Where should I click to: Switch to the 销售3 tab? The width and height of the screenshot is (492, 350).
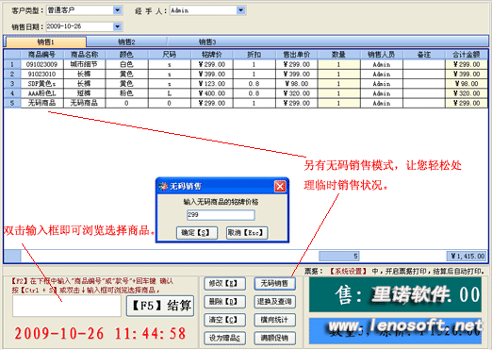coord(207,42)
